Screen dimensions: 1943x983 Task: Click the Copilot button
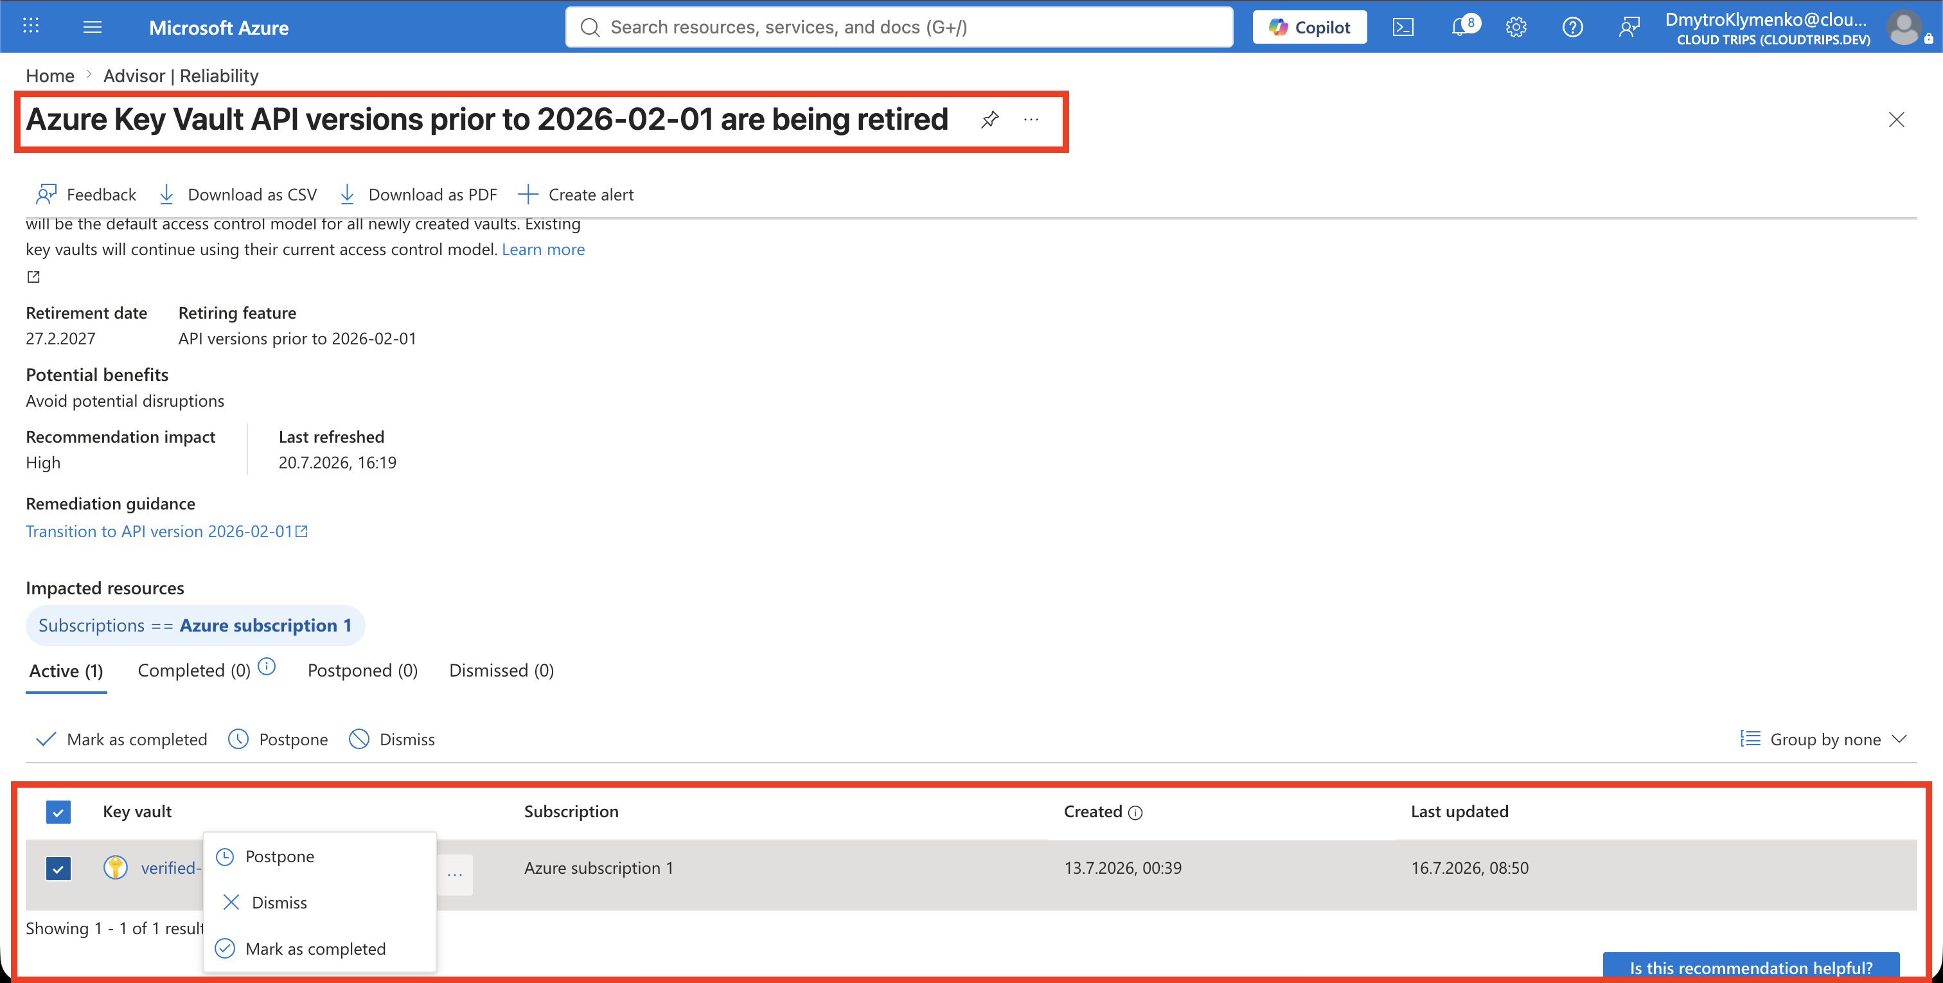[x=1309, y=27]
